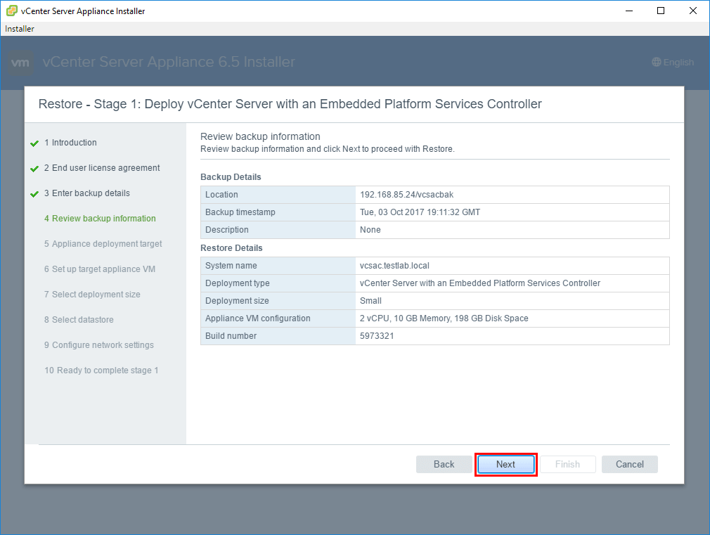This screenshot has height=535, width=710.
Task: Click the Deployment type label cell
Action: (278, 283)
